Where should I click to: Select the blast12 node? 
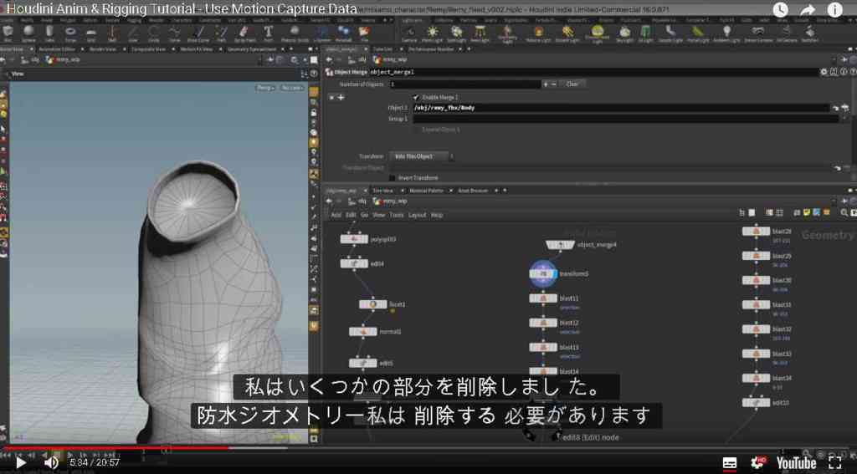coord(543,323)
